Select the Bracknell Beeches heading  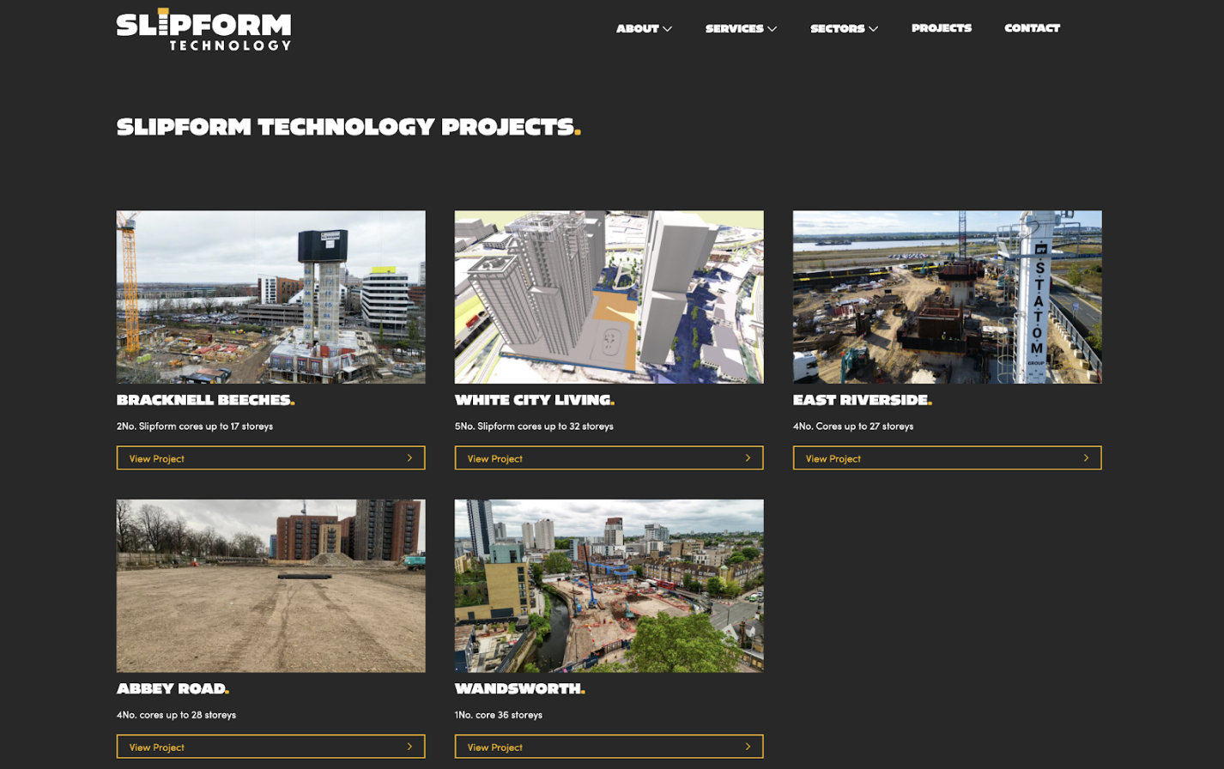coord(206,400)
